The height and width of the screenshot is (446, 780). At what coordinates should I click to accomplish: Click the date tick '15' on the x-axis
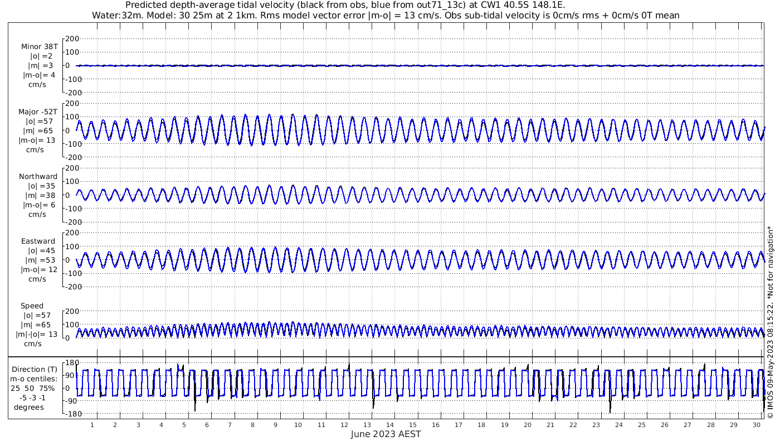[413, 425]
